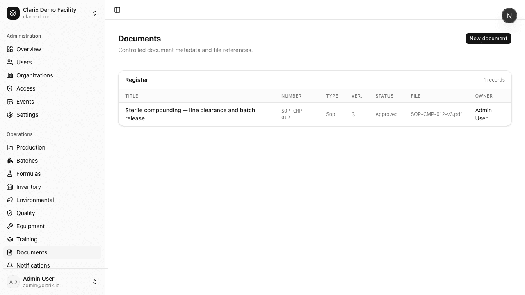Click the Admin User owner cell
The width and height of the screenshot is (525, 295).
(x=484, y=114)
